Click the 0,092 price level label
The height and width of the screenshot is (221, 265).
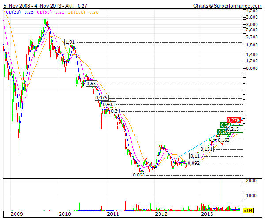(x=194, y=163)
